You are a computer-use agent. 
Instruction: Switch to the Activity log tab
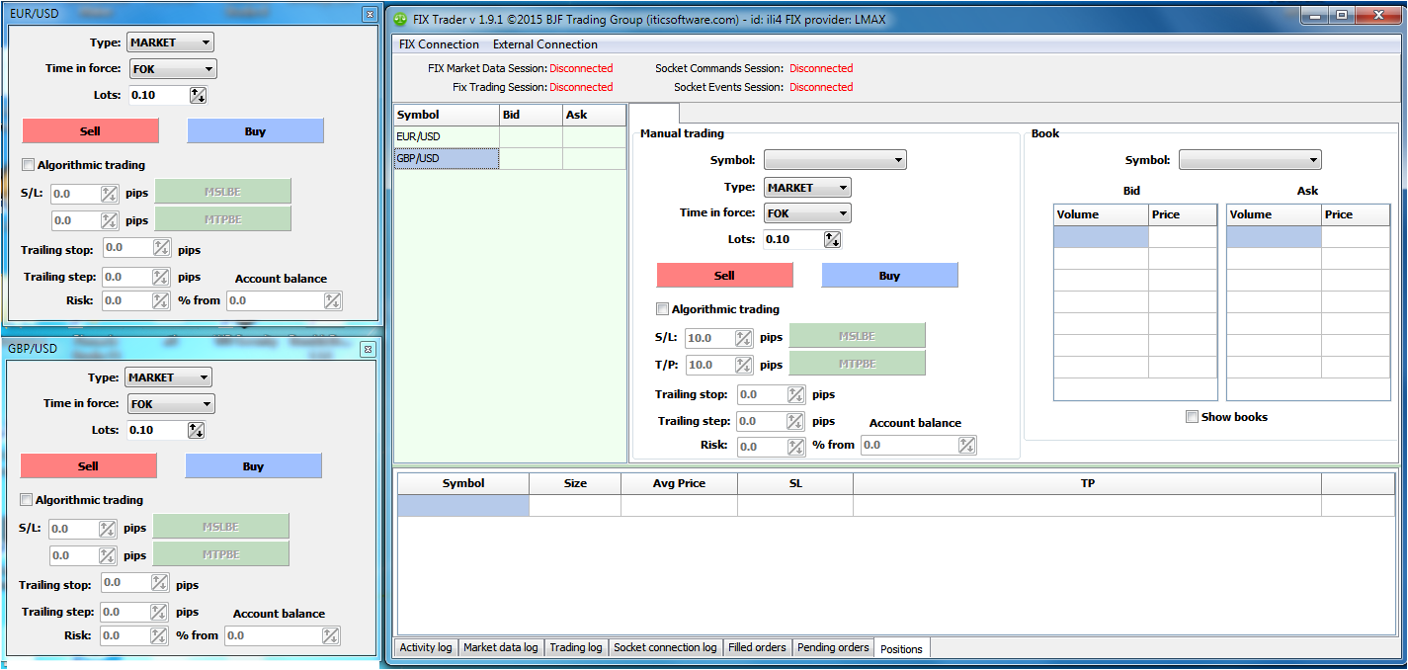(426, 647)
